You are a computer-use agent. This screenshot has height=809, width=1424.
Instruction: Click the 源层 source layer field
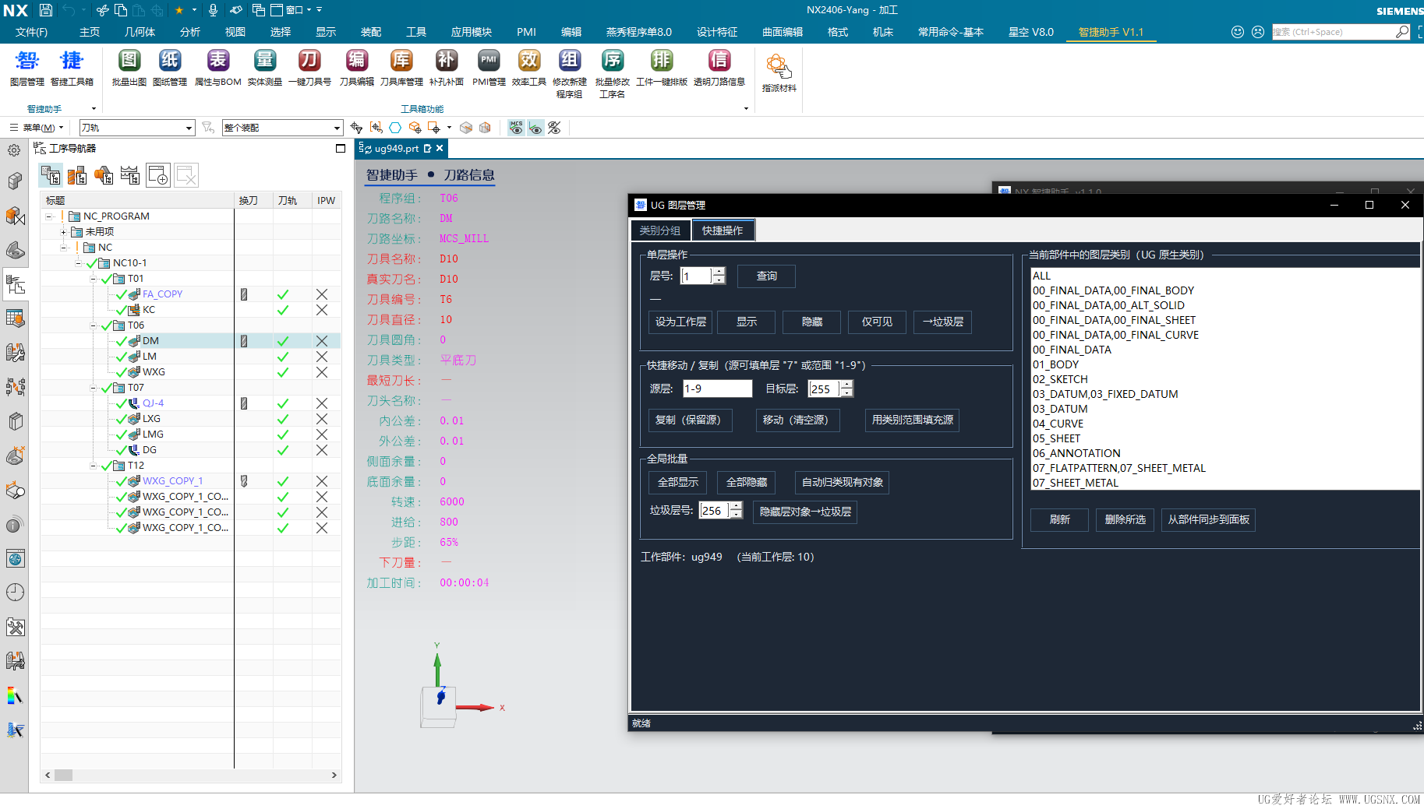717,389
